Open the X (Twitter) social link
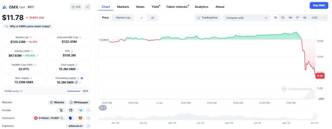The height and width of the screenshot is (129, 332). 61,110
